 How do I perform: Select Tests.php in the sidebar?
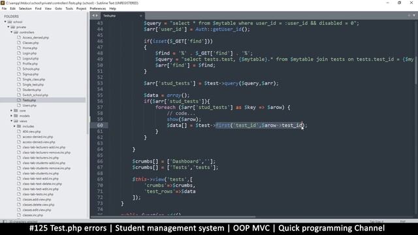tap(29, 100)
